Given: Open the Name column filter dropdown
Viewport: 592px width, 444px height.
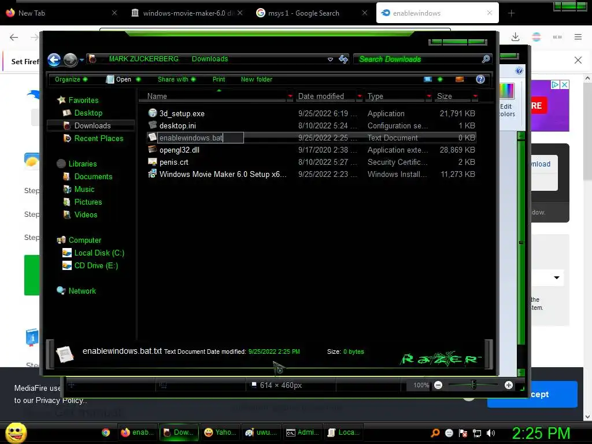Looking at the screenshot, I should click(x=290, y=97).
